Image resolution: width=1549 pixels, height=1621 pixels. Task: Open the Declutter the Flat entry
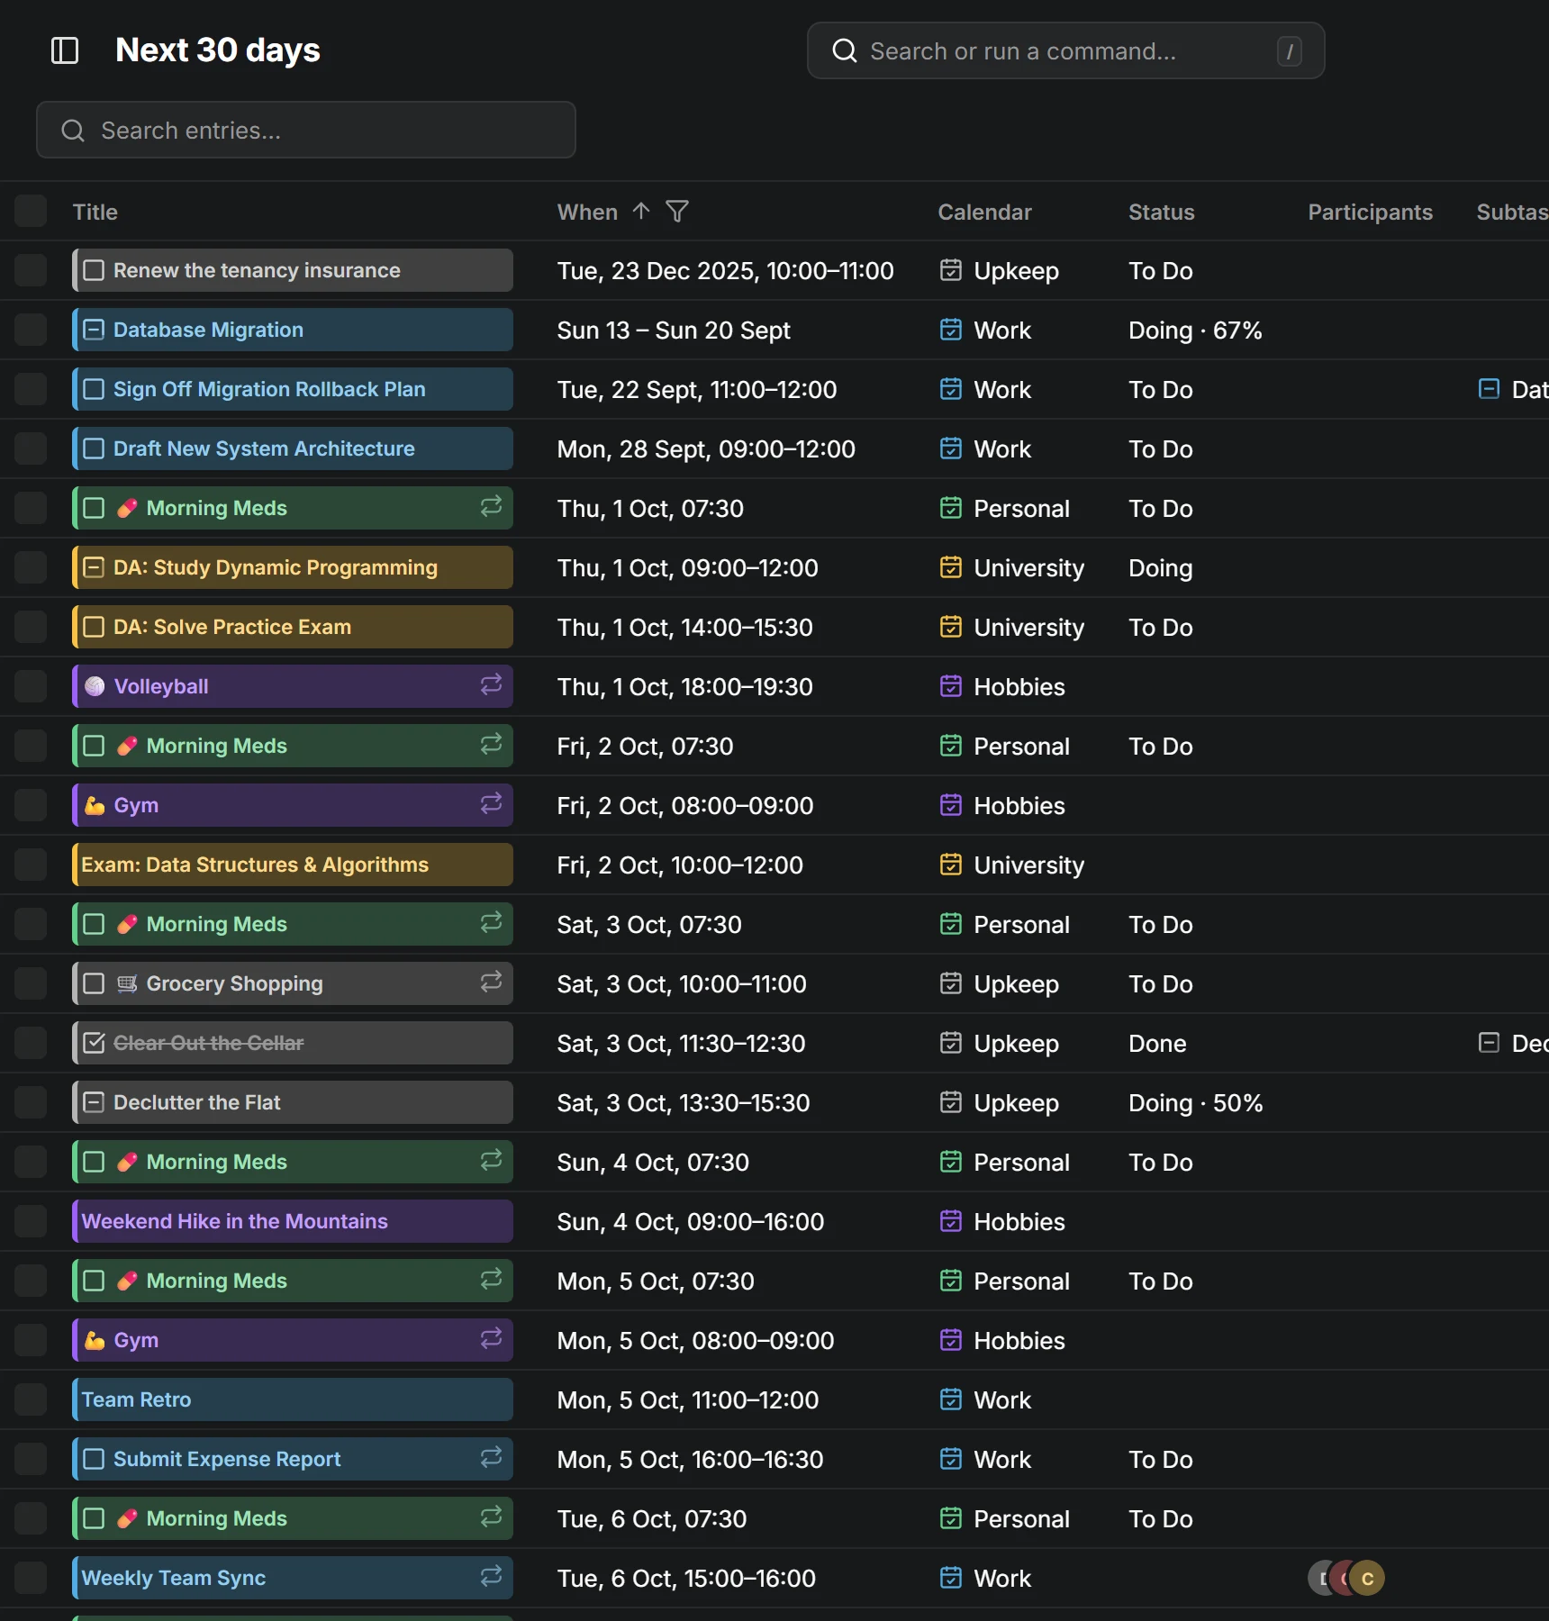pos(293,1102)
